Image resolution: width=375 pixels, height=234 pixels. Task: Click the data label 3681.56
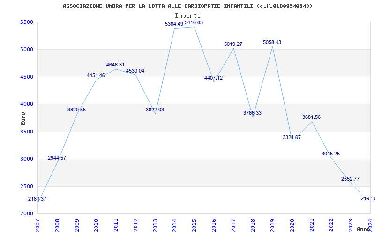(311, 117)
